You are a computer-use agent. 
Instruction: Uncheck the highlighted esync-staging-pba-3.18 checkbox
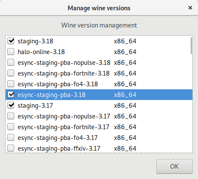[x=11, y=95]
